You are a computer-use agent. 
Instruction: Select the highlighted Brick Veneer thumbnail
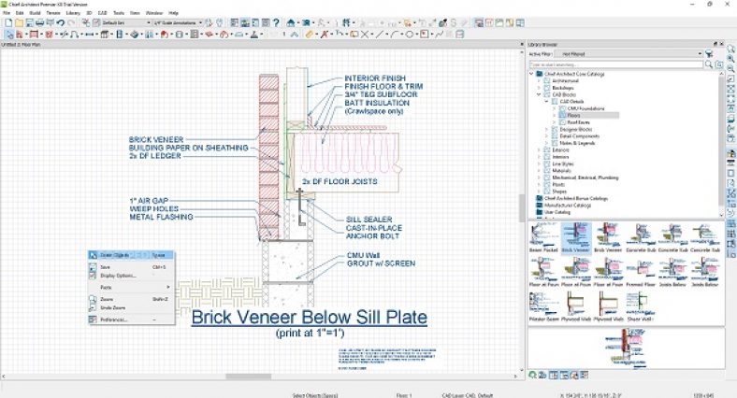tap(576, 238)
